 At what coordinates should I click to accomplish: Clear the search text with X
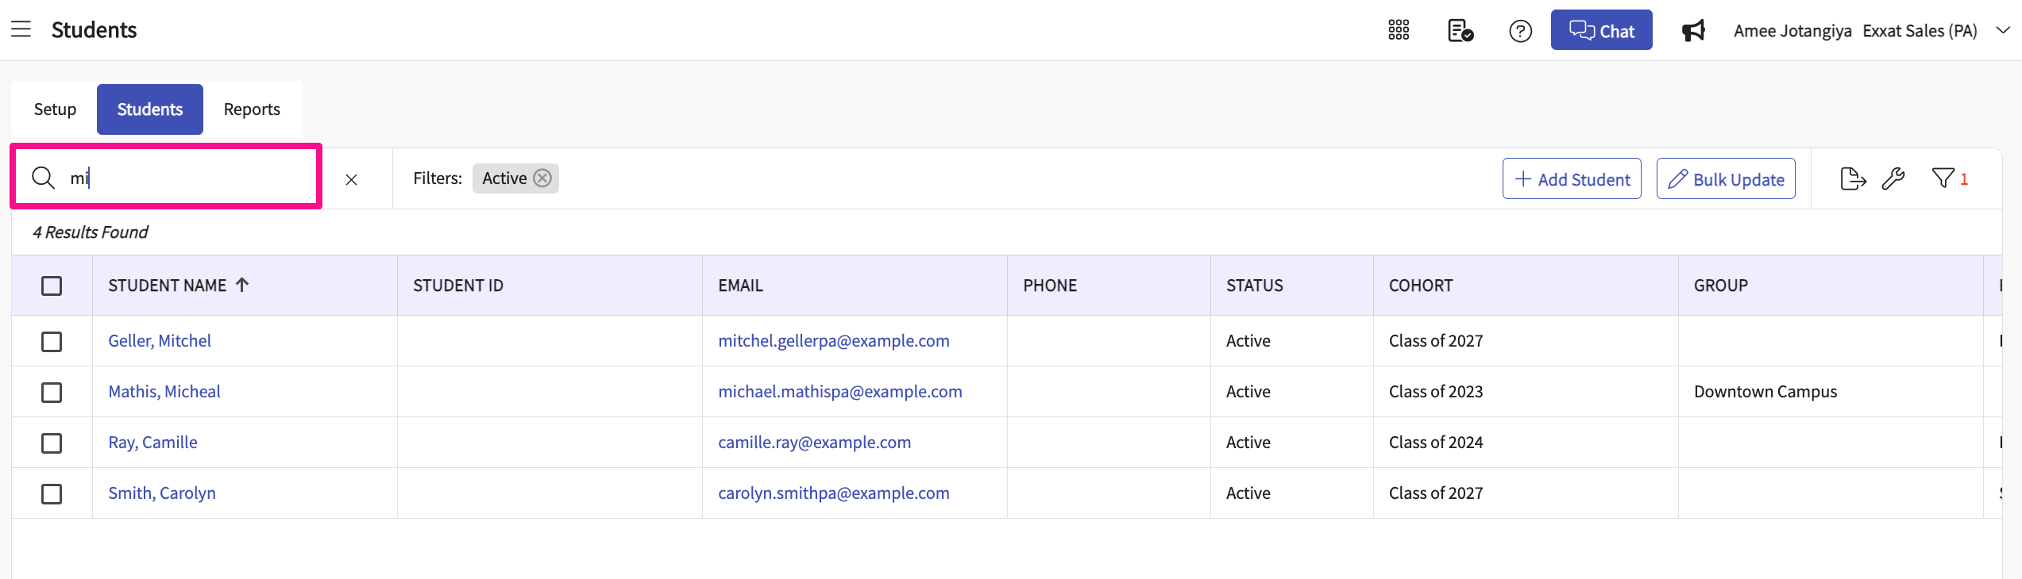click(x=351, y=180)
